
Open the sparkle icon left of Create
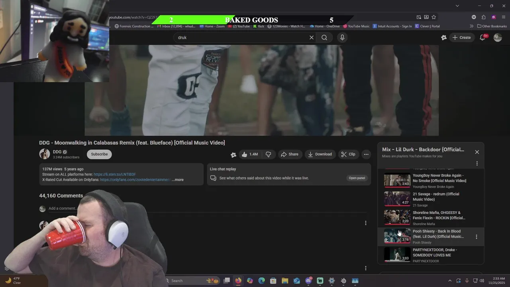pyautogui.click(x=444, y=37)
